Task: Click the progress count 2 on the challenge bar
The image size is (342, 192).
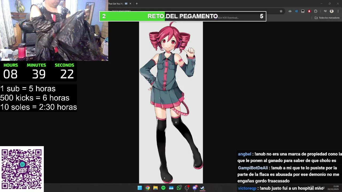Action: click(x=104, y=16)
